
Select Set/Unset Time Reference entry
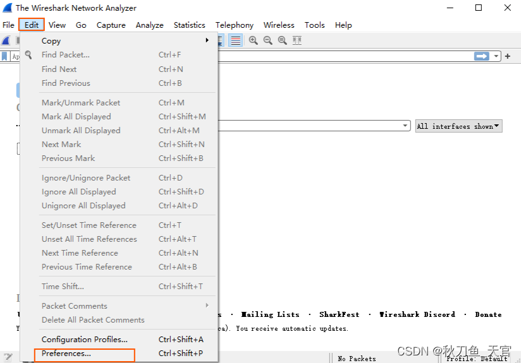point(119,225)
